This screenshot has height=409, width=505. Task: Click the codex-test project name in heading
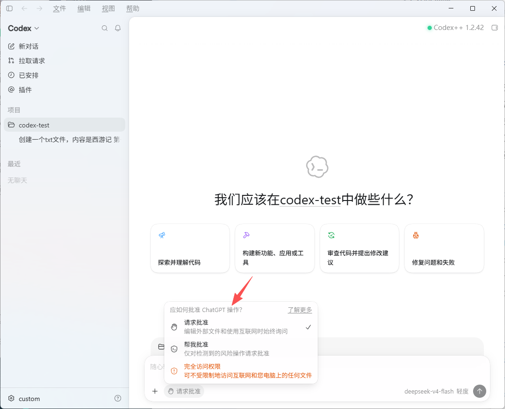pos(310,200)
